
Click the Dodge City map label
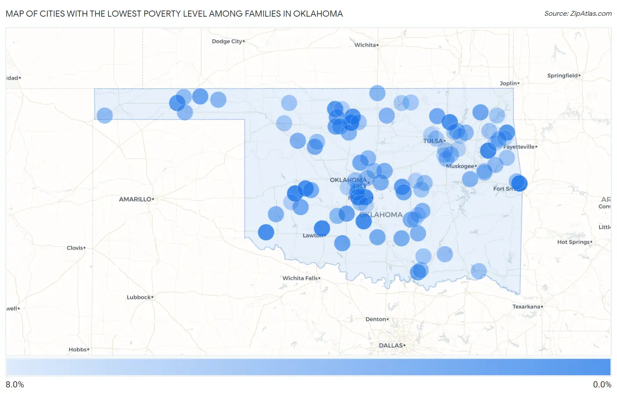point(227,41)
